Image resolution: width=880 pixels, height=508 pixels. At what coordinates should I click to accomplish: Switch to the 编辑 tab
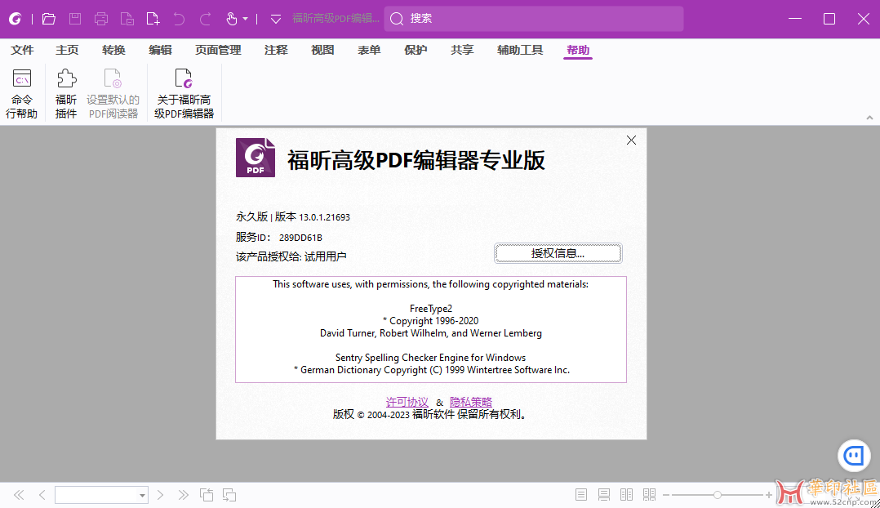(x=160, y=50)
